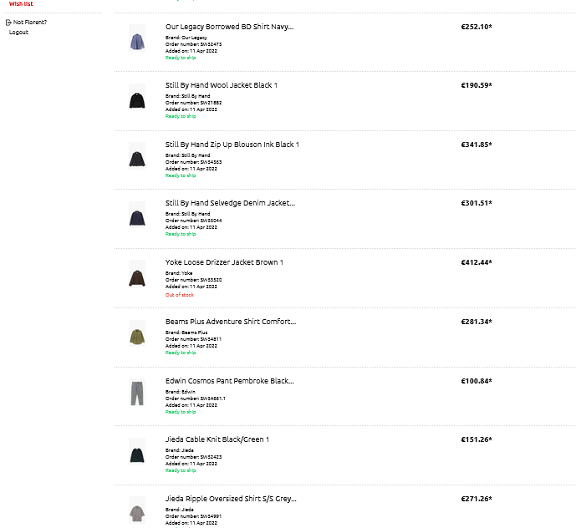
Task: Click the logout icon beside Not Florent?
Action: (8, 22)
